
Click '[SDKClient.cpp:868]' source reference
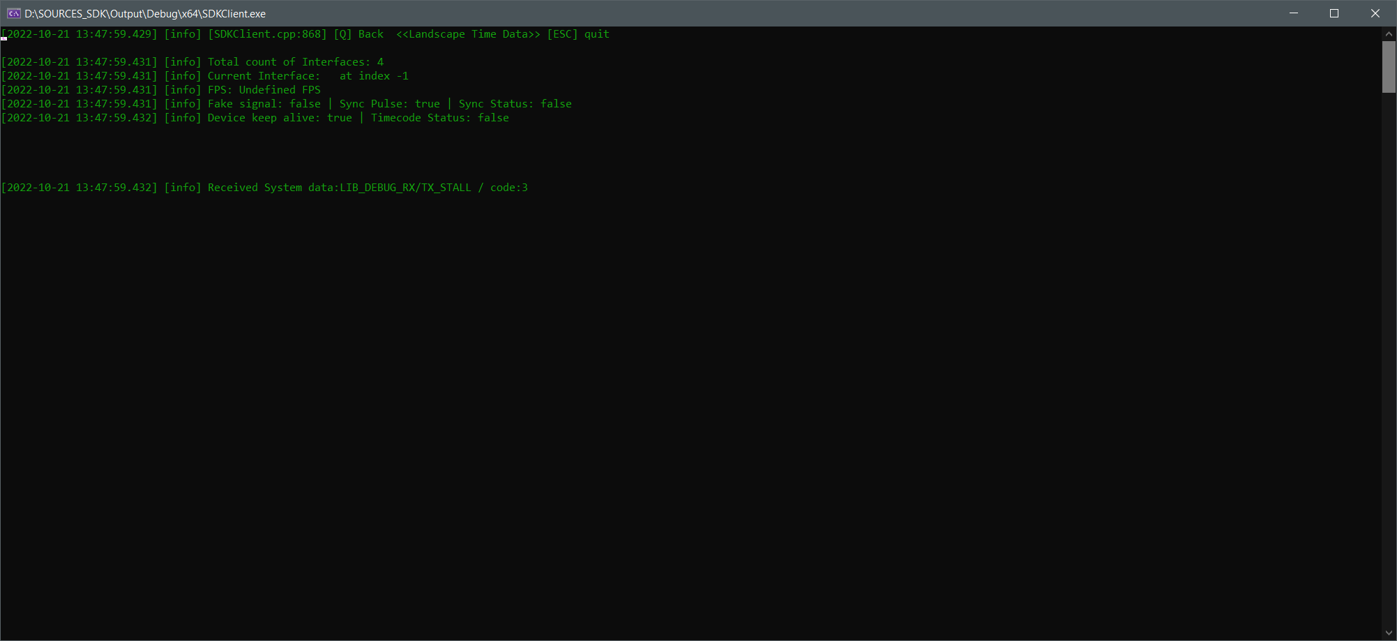click(267, 34)
